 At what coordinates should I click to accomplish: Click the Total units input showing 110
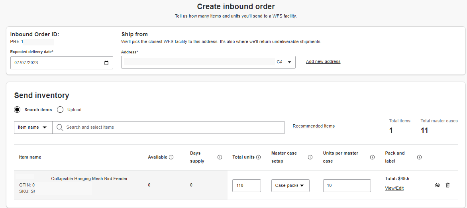(246, 186)
